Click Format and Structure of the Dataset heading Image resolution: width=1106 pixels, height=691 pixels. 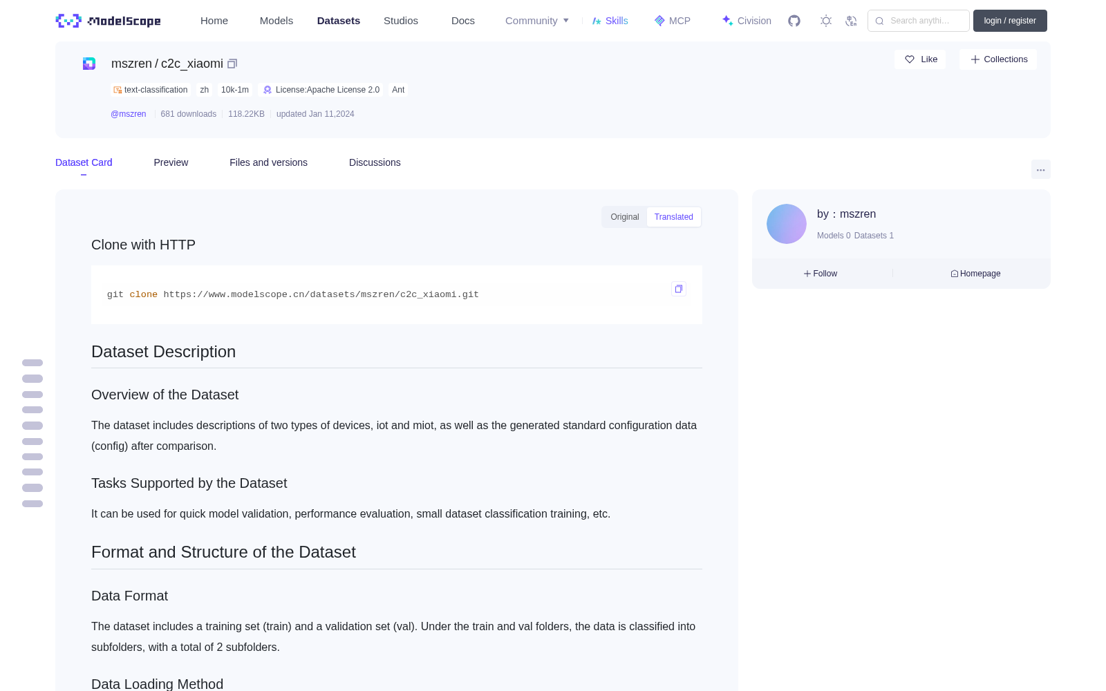point(223,552)
